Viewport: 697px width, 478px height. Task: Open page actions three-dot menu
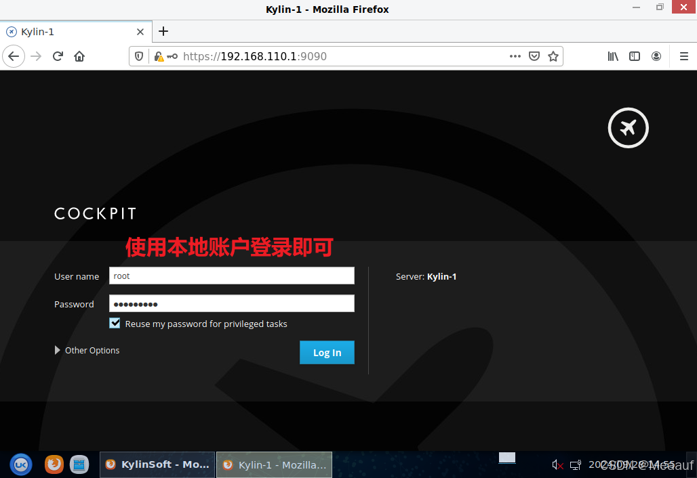pos(515,56)
